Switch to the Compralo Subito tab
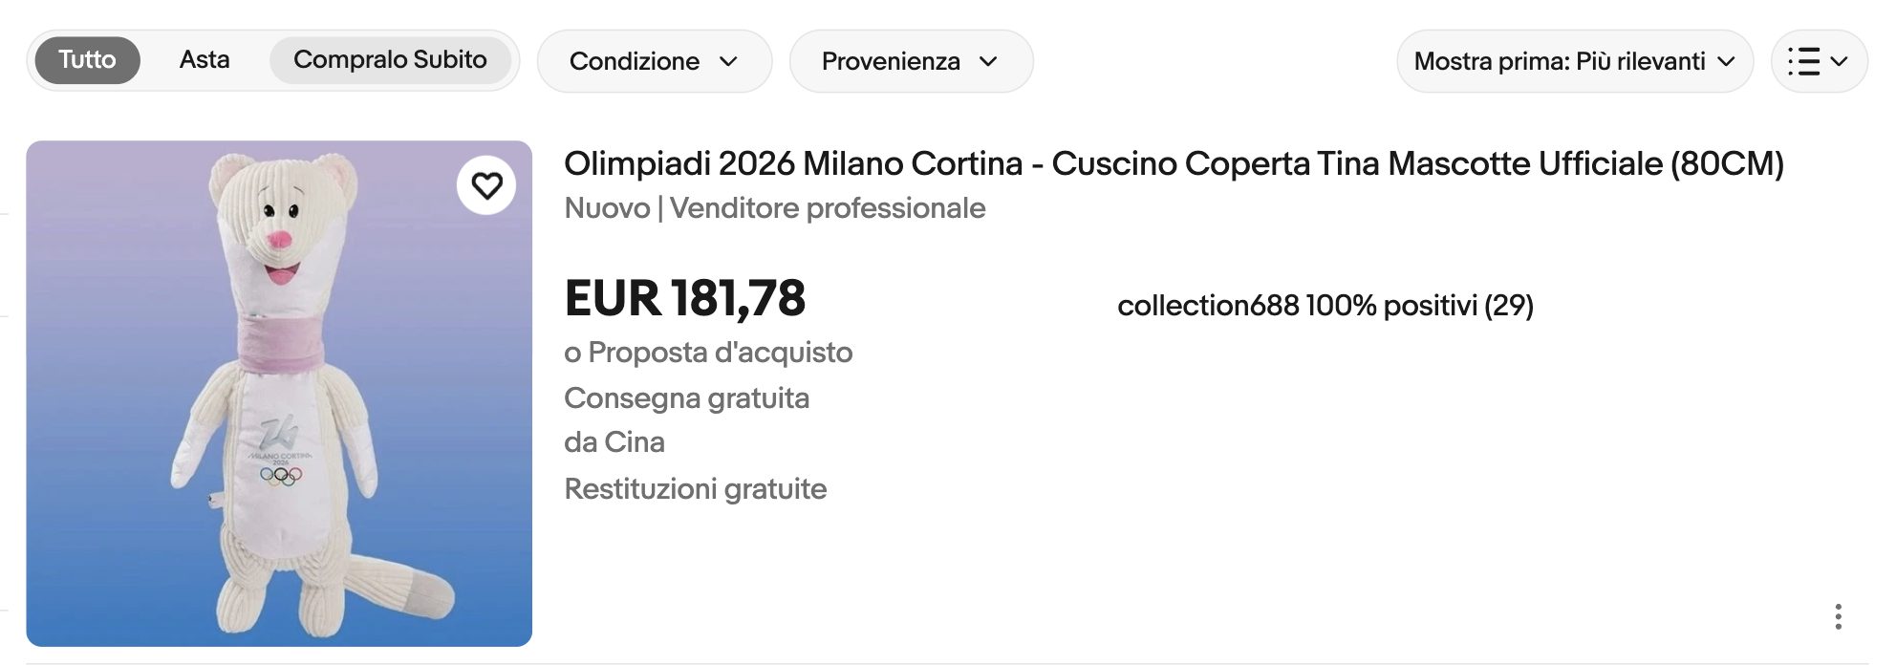 [x=391, y=59]
